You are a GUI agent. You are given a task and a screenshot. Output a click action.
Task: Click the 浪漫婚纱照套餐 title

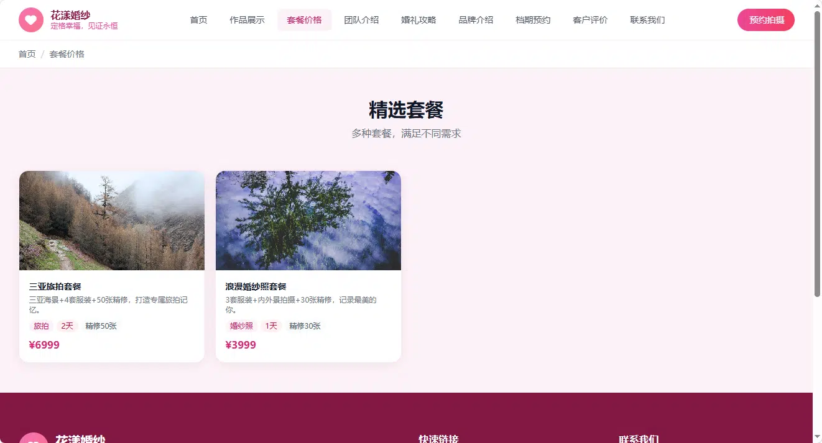coord(256,286)
